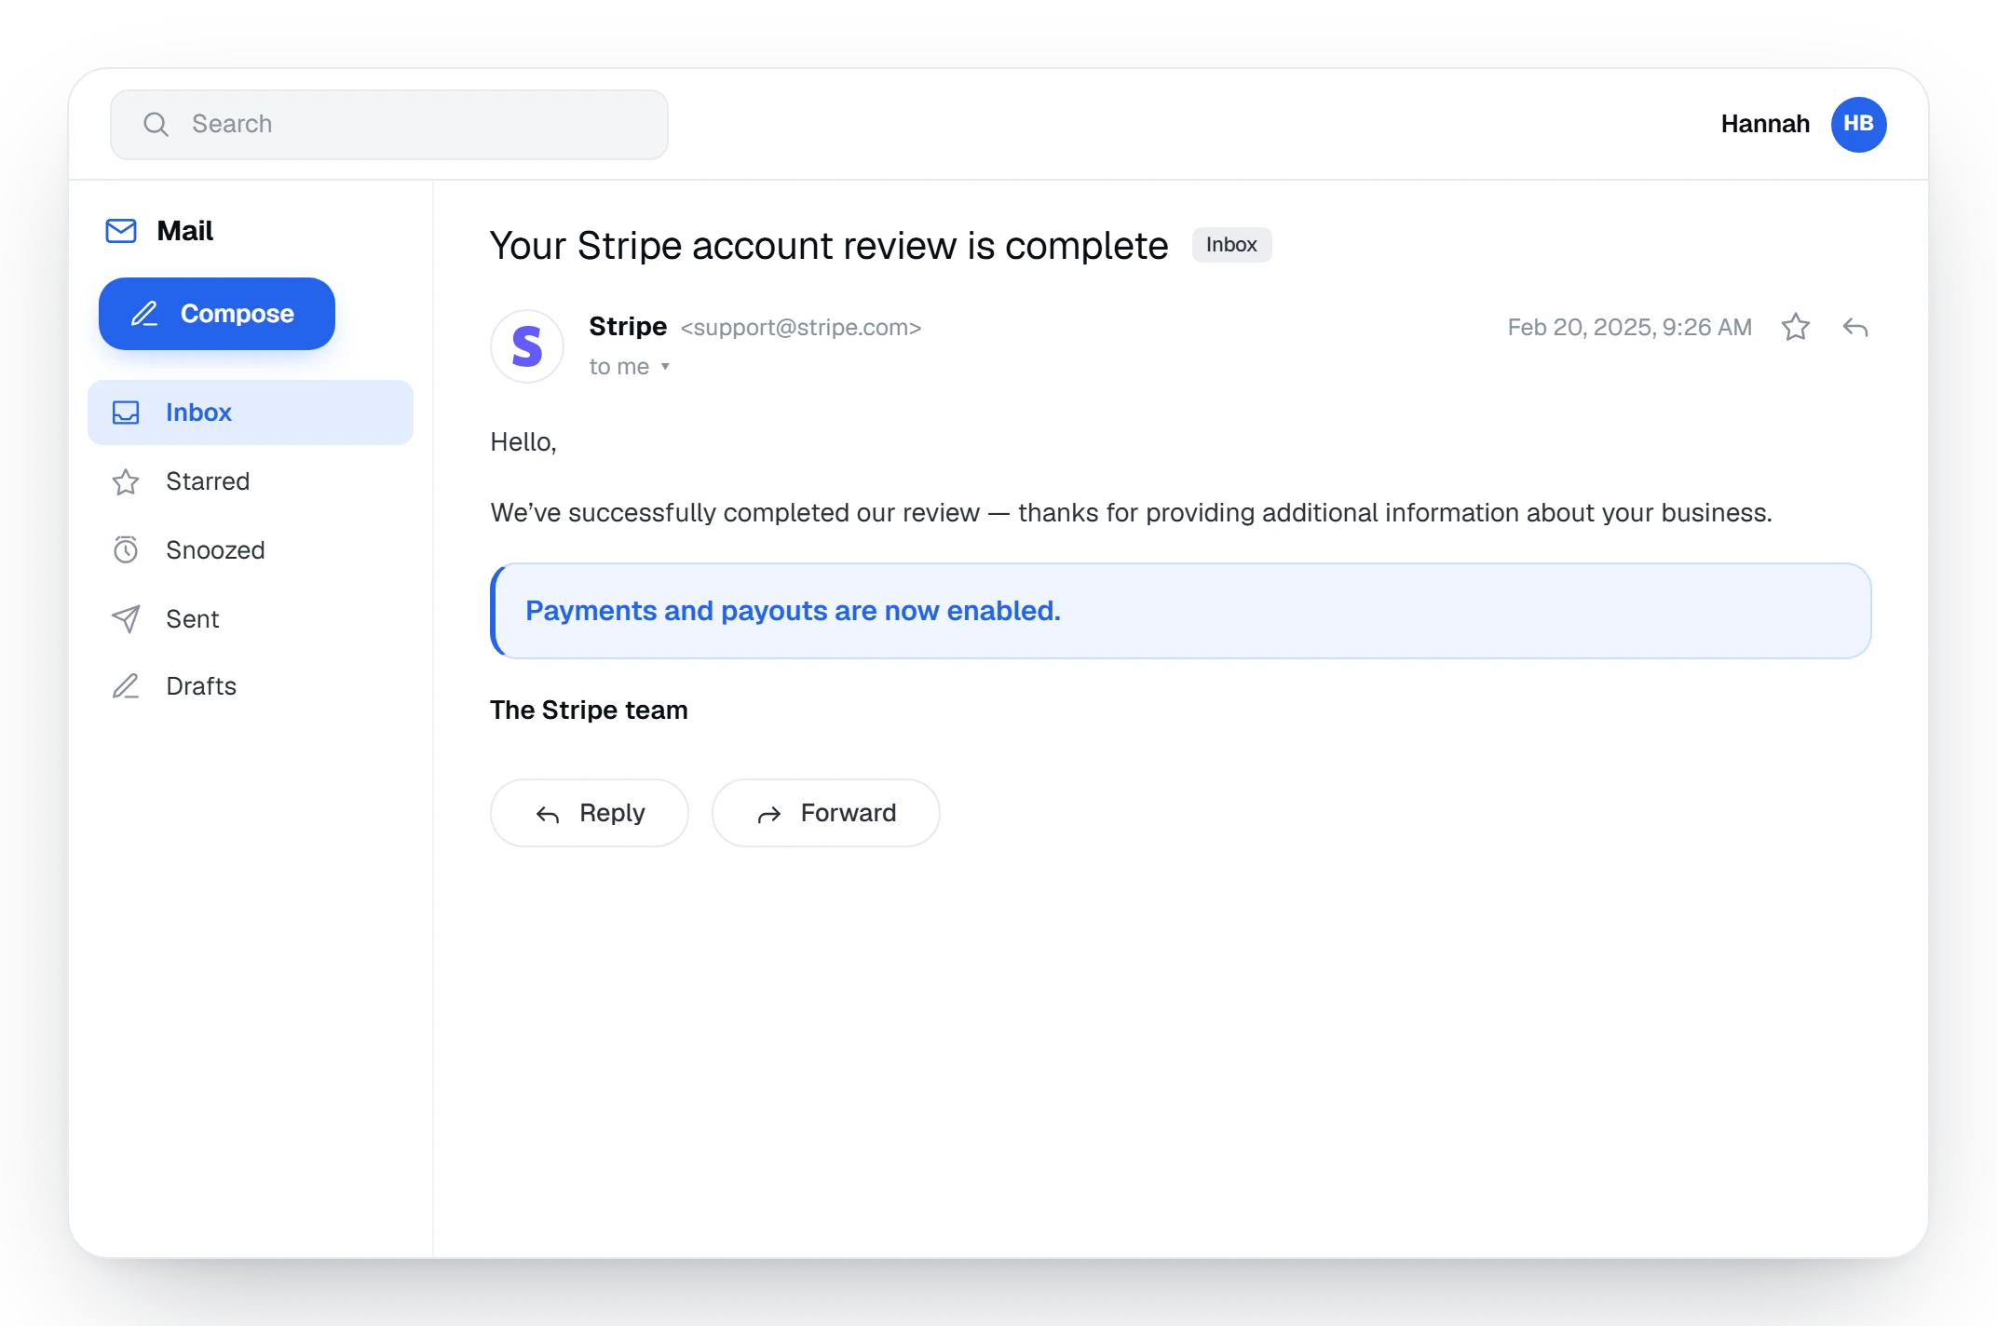Click the email subject heading
Screen dimensions: 1997x1326
click(x=829, y=246)
